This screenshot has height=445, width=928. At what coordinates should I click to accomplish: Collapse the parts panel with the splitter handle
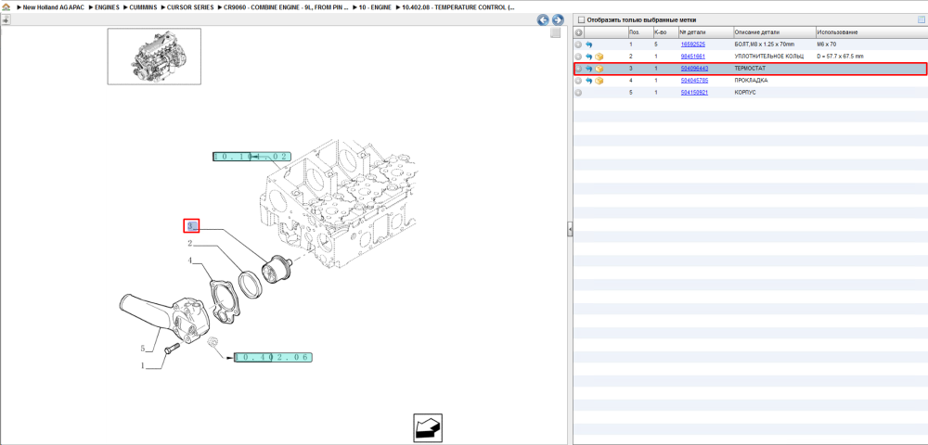point(570,229)
